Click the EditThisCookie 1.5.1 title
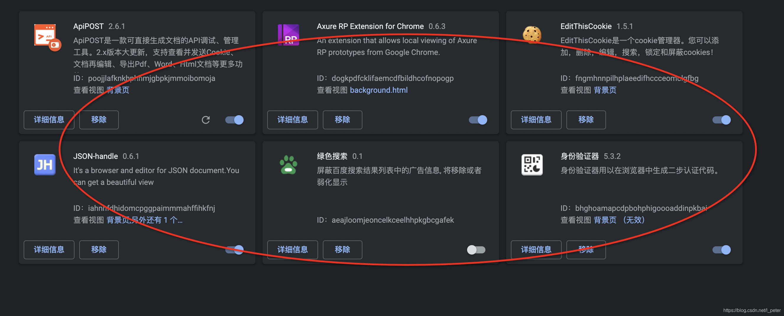Screen dimensions: 784x316 coord(597,27)
